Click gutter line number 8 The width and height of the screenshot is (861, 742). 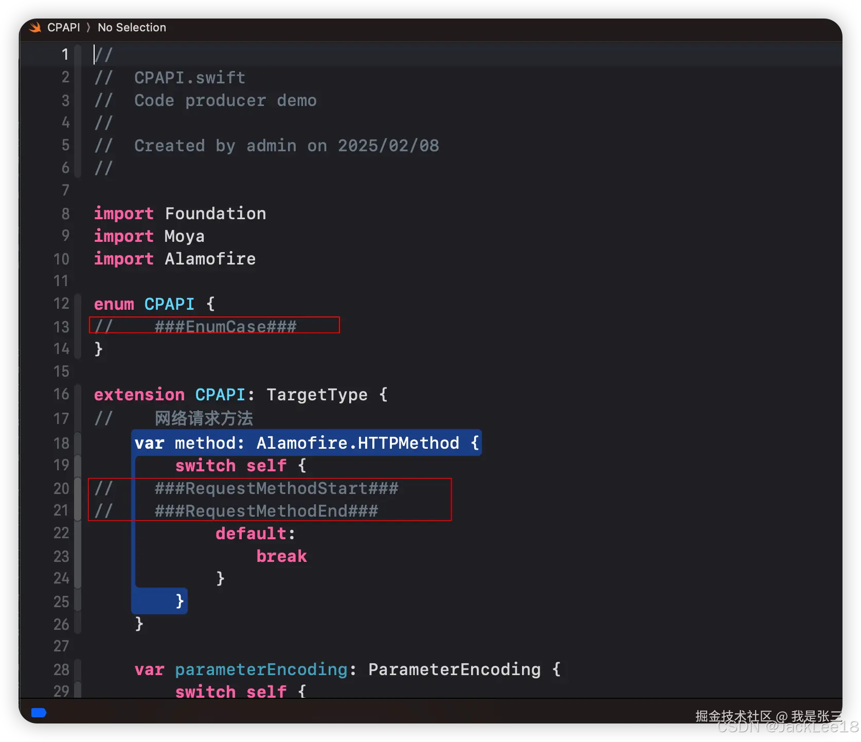[65, 214]
